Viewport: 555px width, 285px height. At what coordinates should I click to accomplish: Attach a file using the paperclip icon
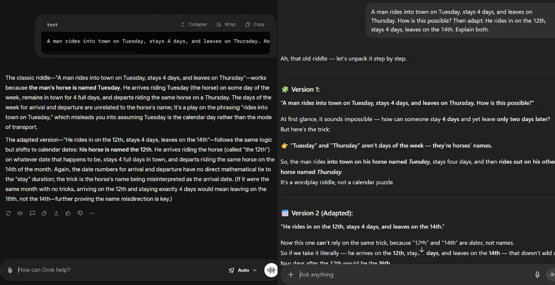pyautogui.click(x=10, y=270)
